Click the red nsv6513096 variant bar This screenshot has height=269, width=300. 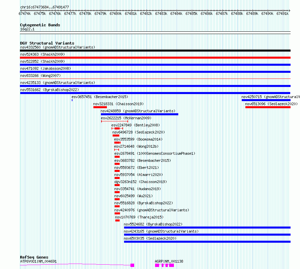click(x=268, y=107)
